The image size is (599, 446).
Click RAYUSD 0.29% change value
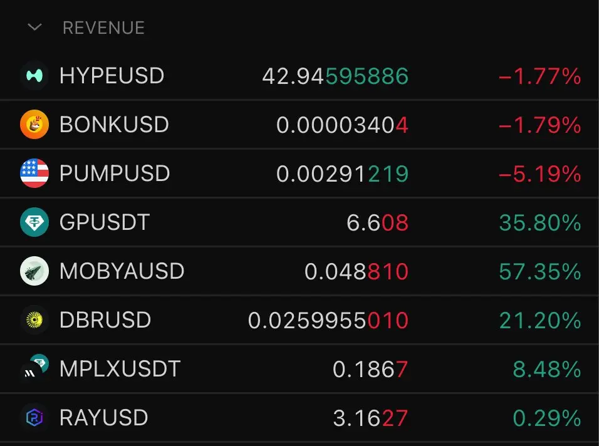(547, 418)
